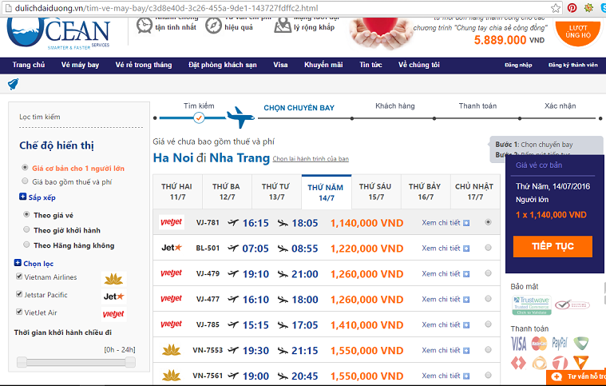Click the completed Tìm kiếm step checkmark
This screenshot has width=606, height=386.
[x=199, y=117]
